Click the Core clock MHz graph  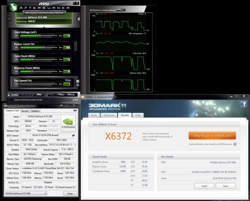coord(121,63)
